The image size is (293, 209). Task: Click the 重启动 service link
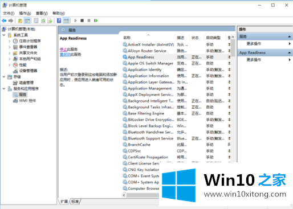click(65, 55)
